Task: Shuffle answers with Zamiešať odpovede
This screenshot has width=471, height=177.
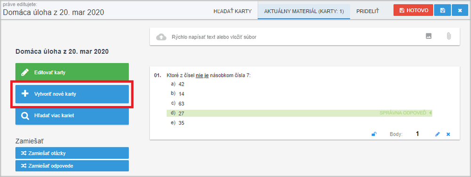Action: [72, 166]
